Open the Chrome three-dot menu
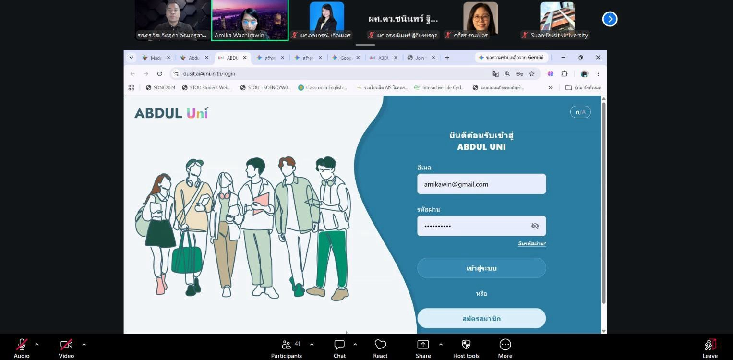This screenshot has height=360, width=733. [598, 74]
